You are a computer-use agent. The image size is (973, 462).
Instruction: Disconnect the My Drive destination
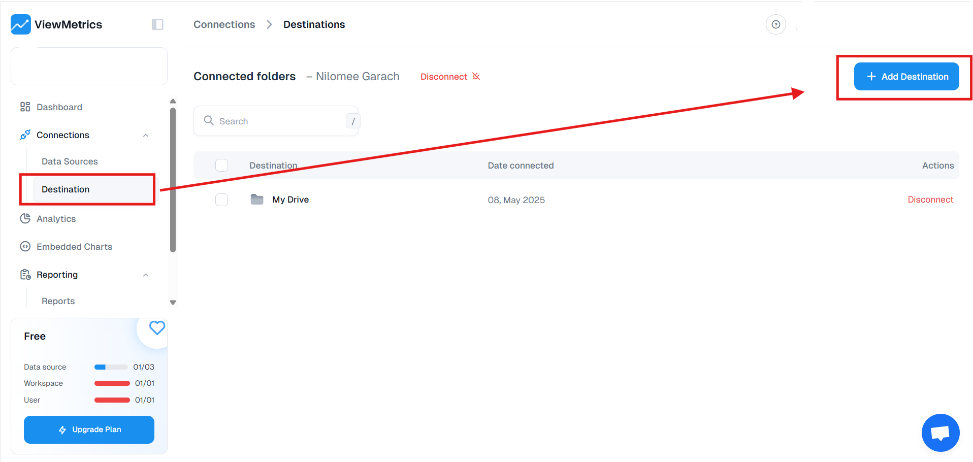930,200
